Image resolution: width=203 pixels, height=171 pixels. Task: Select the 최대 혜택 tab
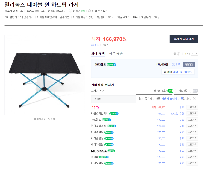click(98, 54)
